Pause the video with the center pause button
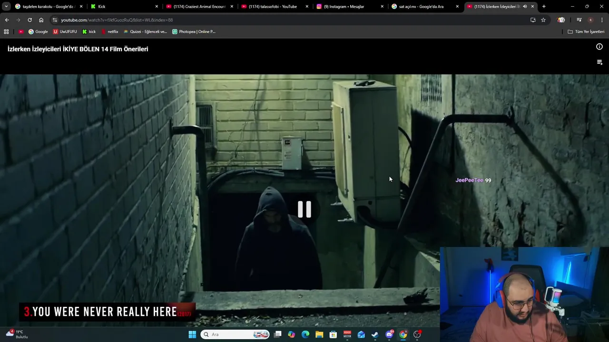Viewport: 609px width, 342px height. click(x=304, y=209)
